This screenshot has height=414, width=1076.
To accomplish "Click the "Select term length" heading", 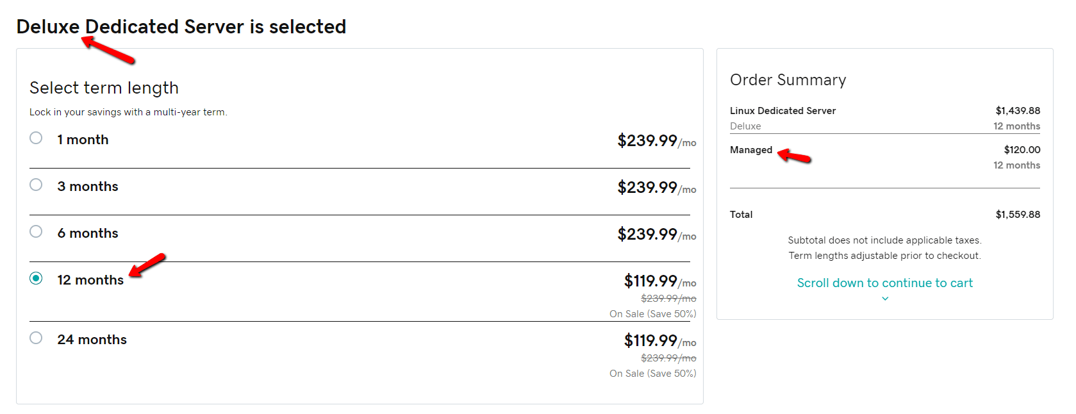I will [104, 88].
